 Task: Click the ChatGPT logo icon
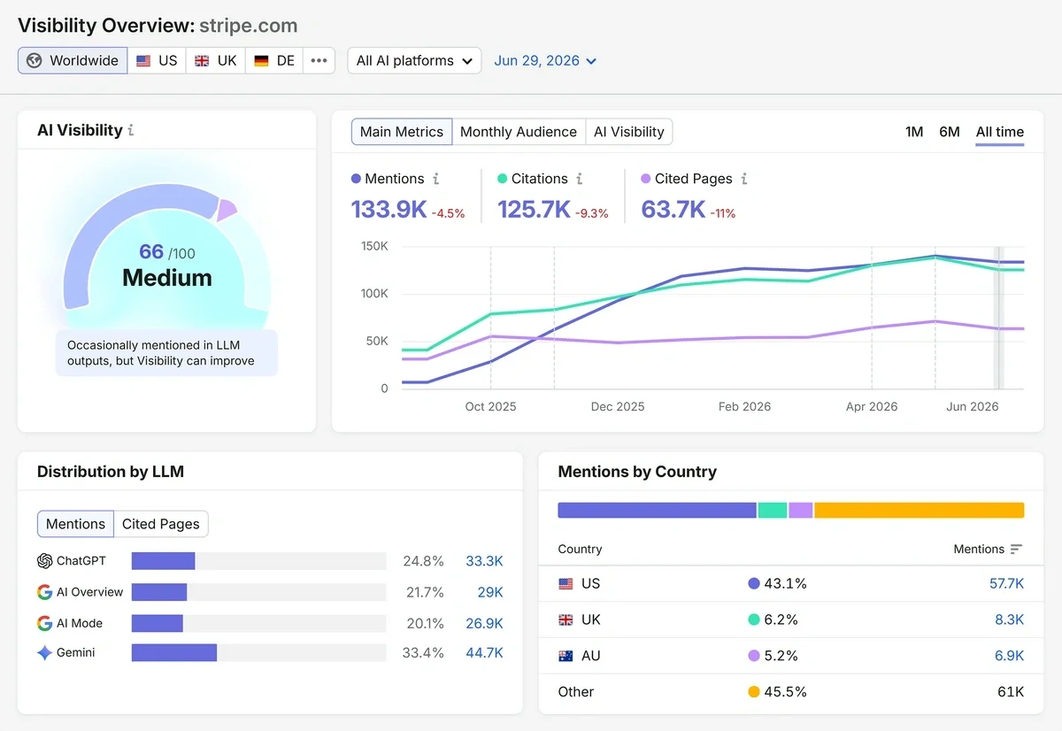coord(45,561)
